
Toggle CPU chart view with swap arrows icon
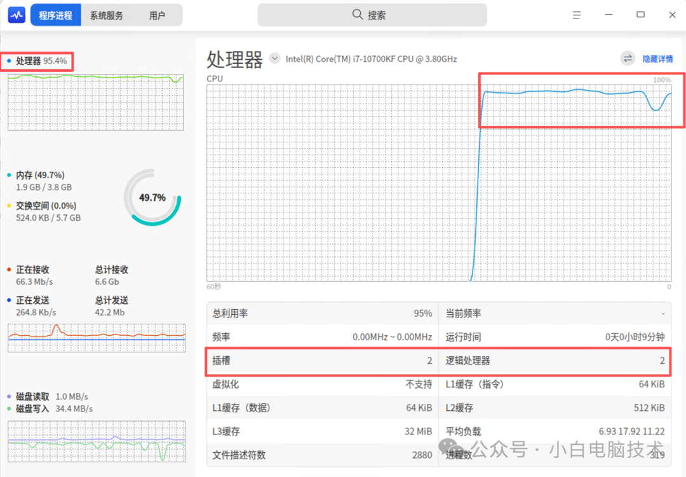628,59
